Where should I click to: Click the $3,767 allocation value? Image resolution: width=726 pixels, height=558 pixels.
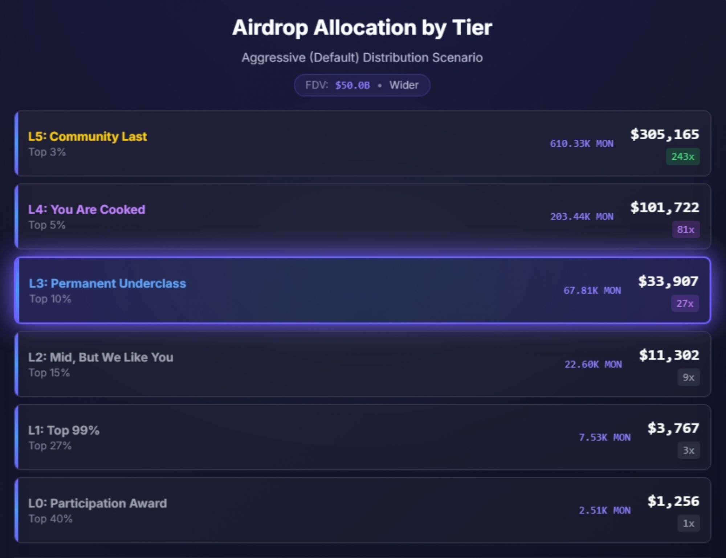pos(673,428)
